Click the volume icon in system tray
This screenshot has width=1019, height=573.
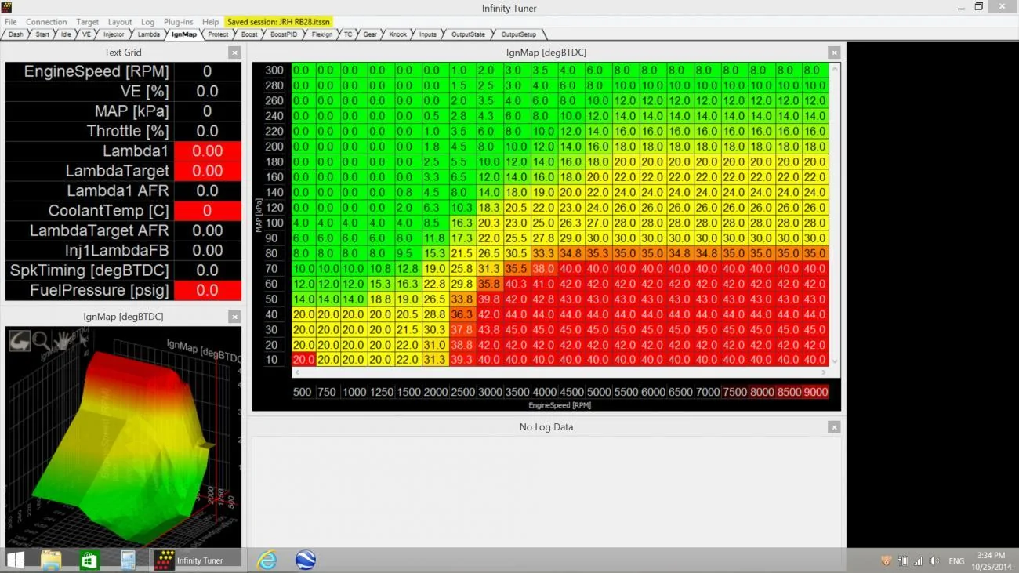tap(934, 561)
